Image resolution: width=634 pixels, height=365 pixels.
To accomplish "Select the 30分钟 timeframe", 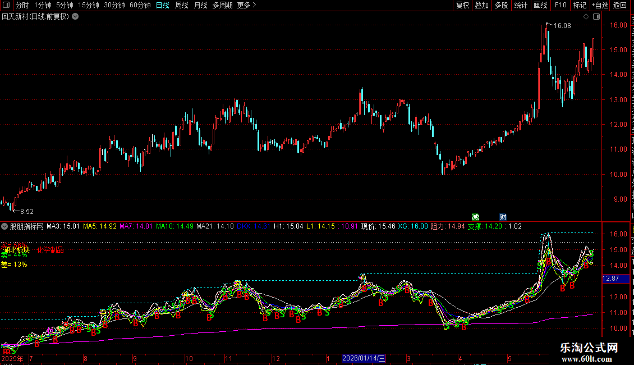I will 114,5.
